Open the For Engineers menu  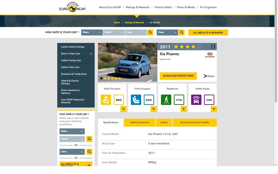(x=208, y=7)
